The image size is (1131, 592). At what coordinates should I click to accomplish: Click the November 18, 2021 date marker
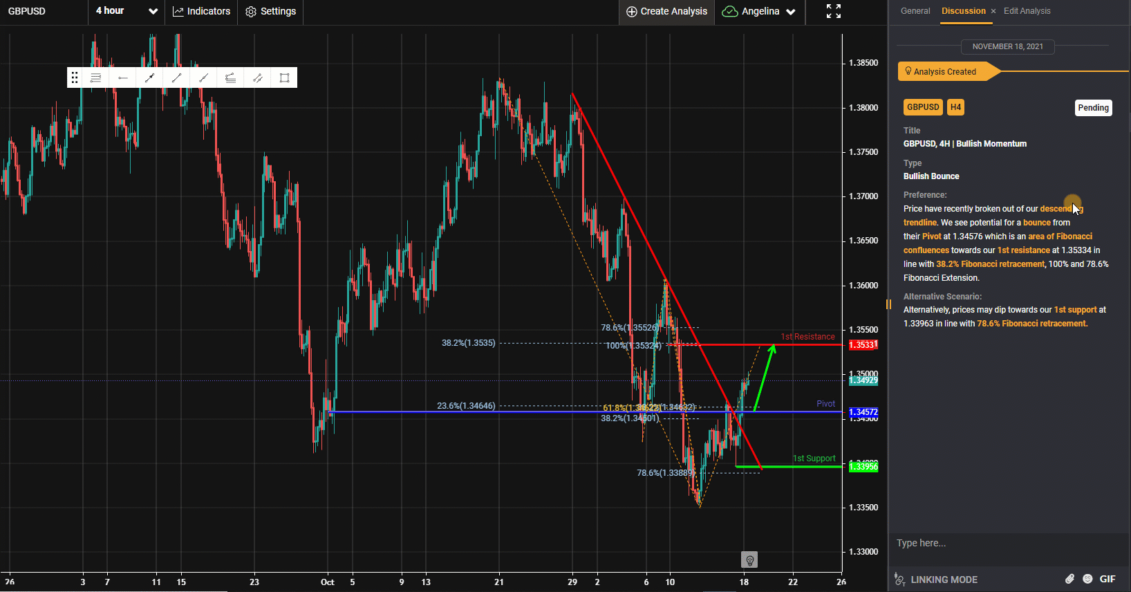1007,46
